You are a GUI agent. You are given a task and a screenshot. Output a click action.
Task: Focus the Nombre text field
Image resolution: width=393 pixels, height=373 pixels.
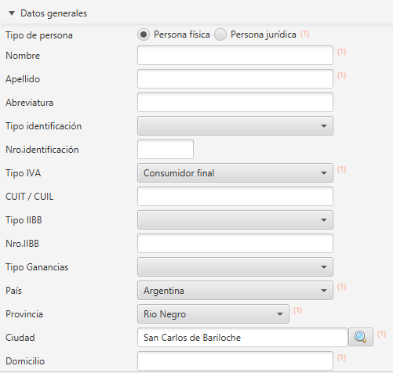[235, 56]
